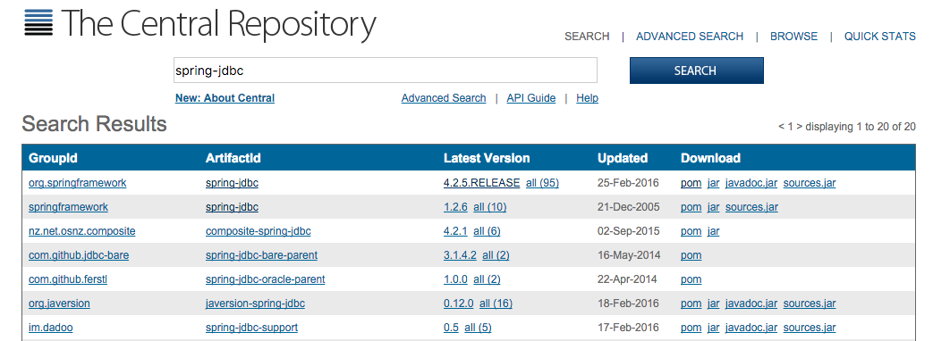Download jar for composite-spring-jdbc
933x341 pixels.
point(713,231)
